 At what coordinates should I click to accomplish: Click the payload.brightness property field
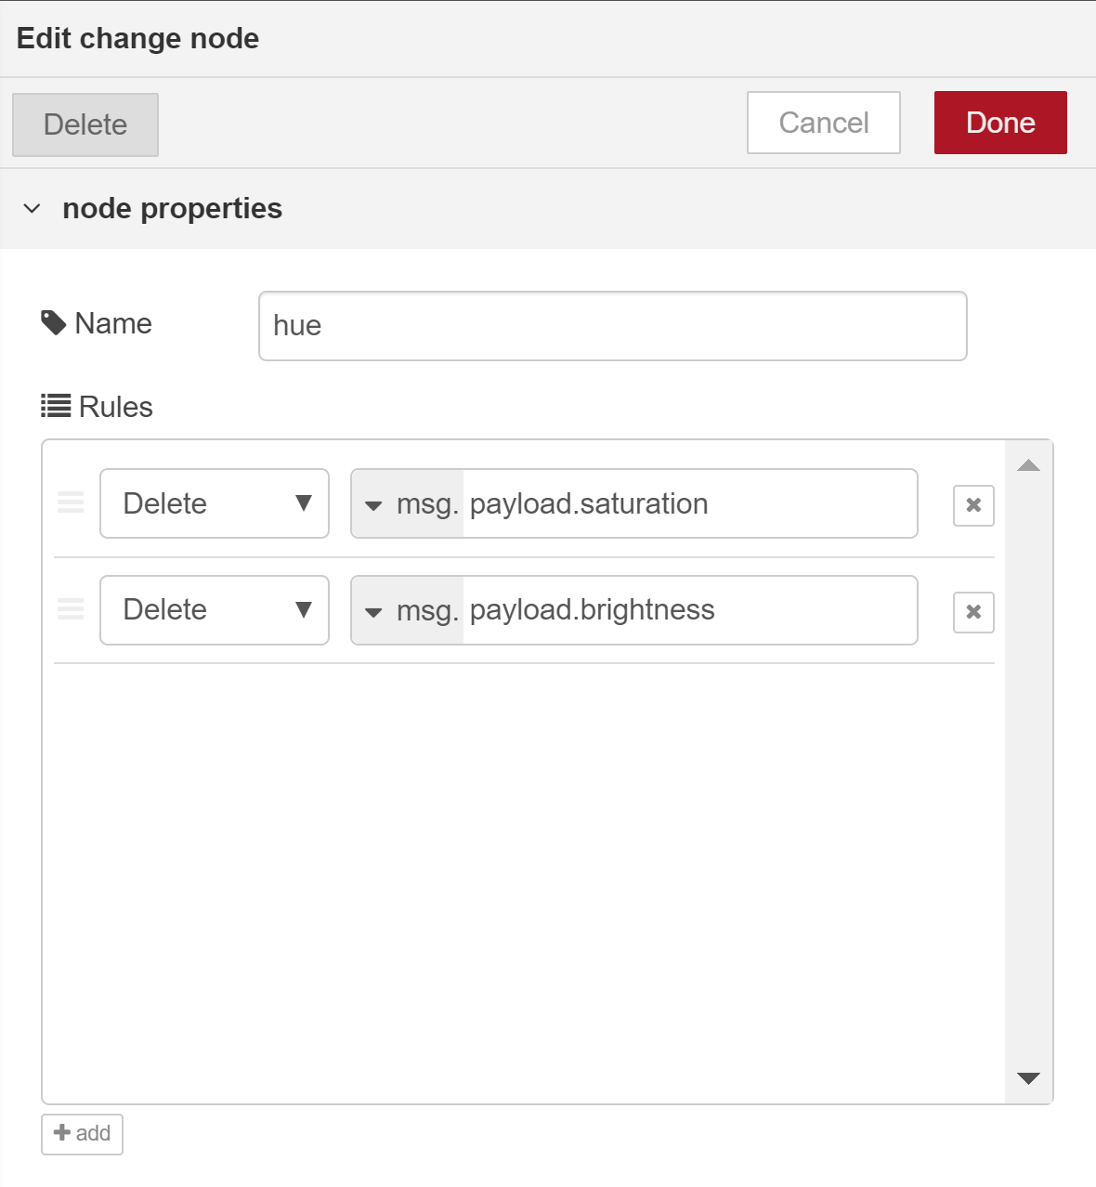tap(690, 610)
